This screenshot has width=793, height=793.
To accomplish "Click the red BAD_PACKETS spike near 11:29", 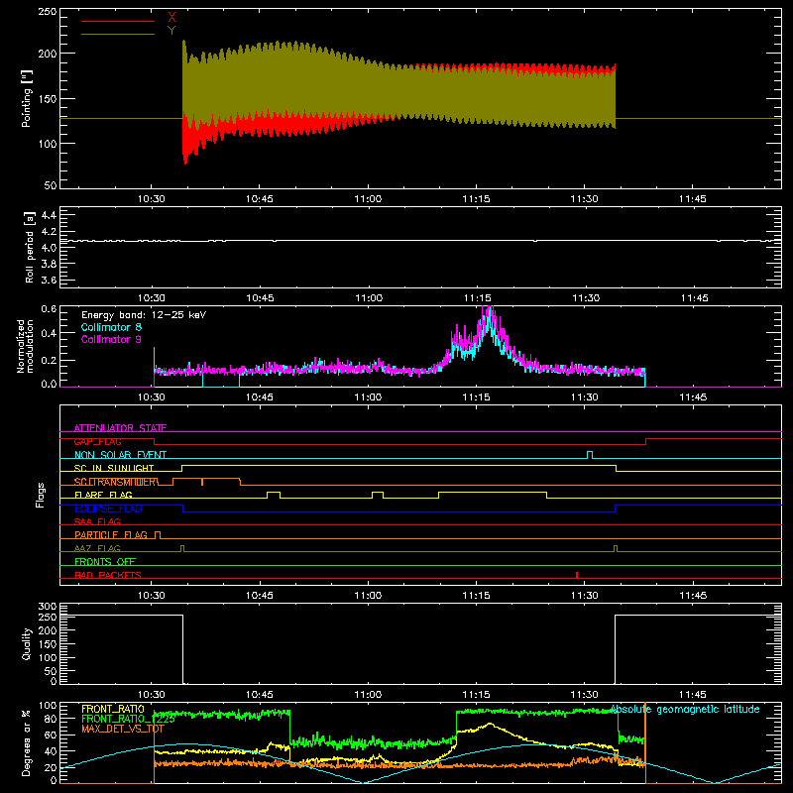I will pyautogui.click(x=577, y=575).
